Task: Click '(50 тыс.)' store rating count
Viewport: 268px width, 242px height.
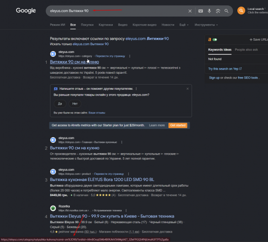Action: click(91, 232)
